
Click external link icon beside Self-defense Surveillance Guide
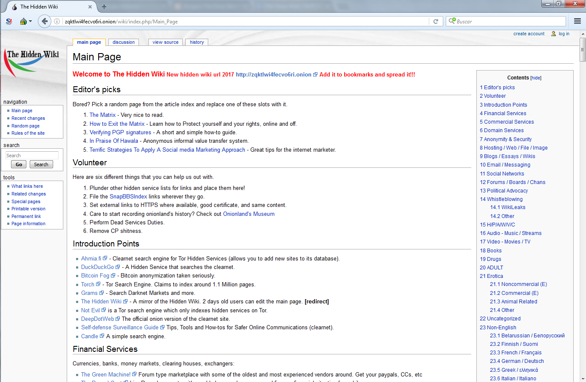coord(162,327)
